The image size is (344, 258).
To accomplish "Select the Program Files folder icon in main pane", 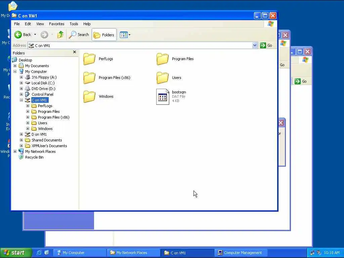I will [x=162, y=59].
